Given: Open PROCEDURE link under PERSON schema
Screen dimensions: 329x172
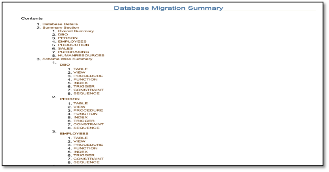Looking at the screenshot, I should tap(88, 110).
